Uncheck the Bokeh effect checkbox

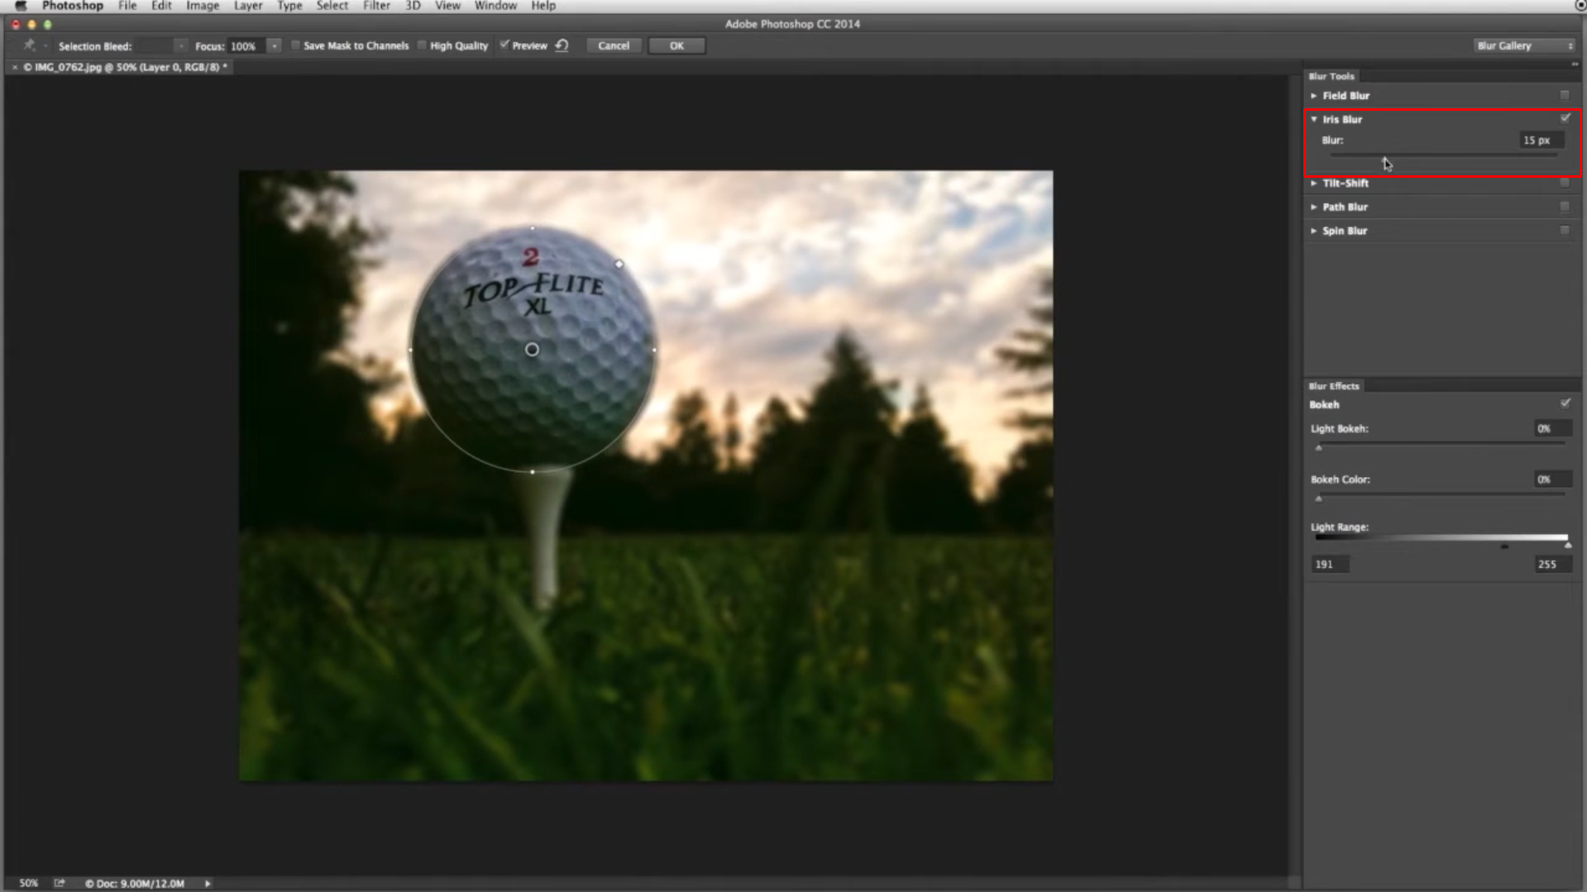[1565, 403]
